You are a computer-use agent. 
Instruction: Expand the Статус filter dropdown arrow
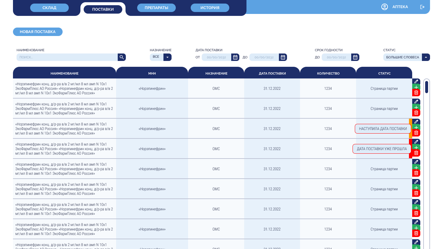pos(426,57)
